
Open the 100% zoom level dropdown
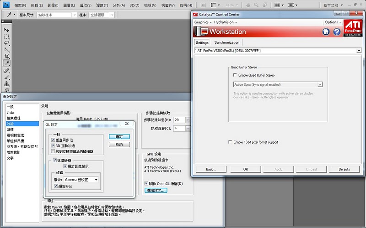[x=231, y=5]
